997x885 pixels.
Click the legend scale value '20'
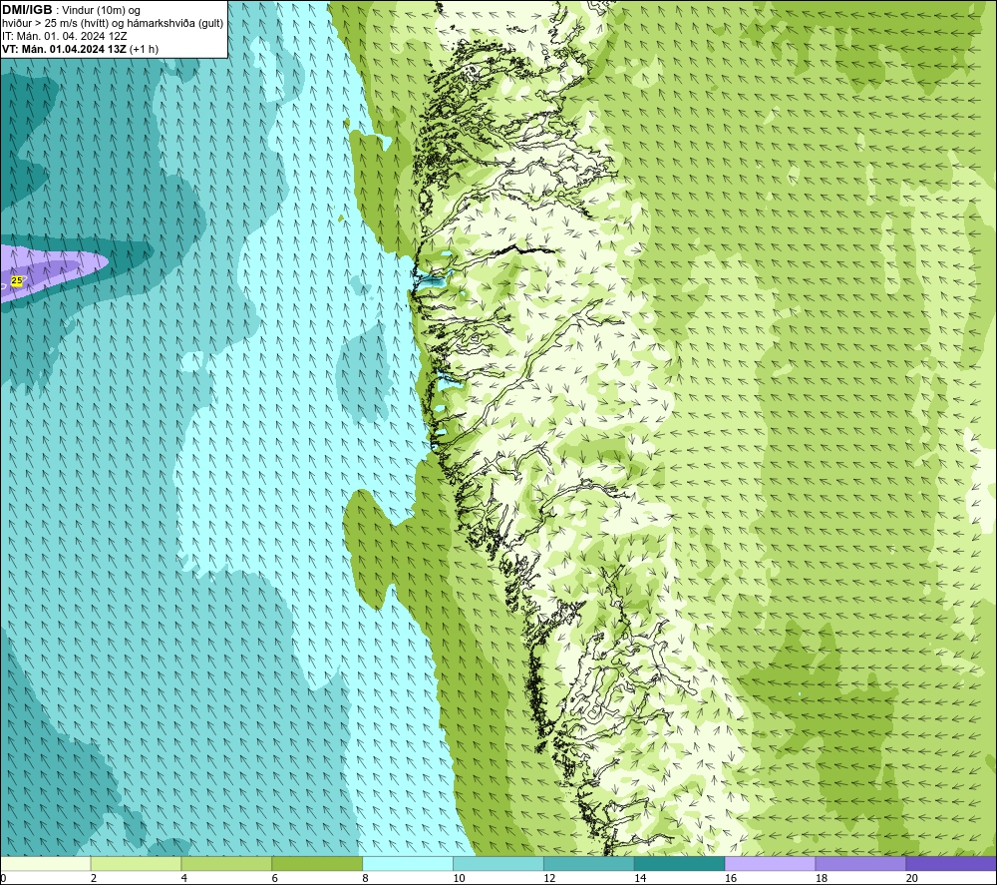point(912,879)
